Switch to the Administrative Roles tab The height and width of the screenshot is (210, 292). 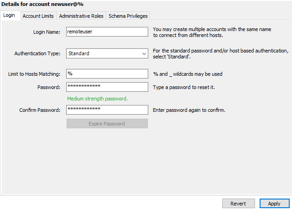tap(81, 16)
